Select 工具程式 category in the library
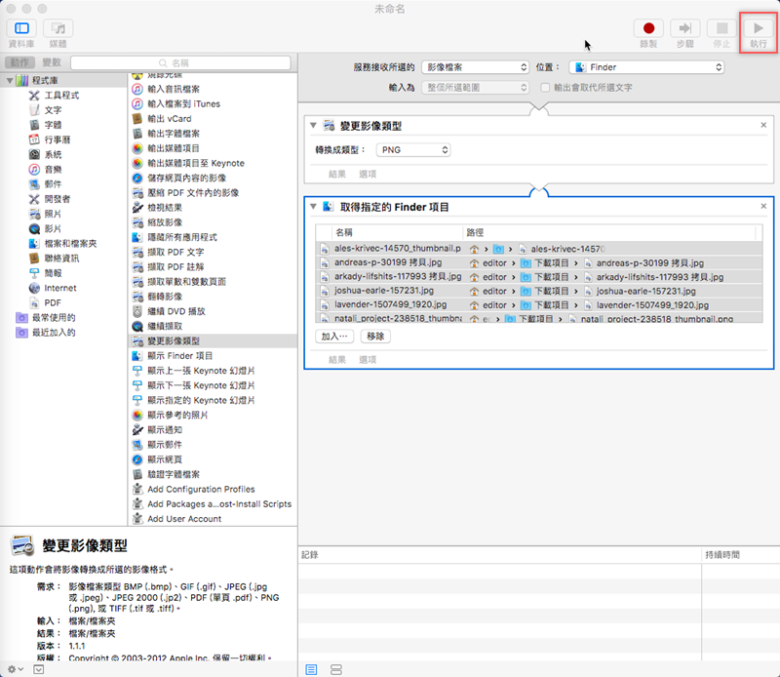Screen dimensions: 780x677 (61, 96)
